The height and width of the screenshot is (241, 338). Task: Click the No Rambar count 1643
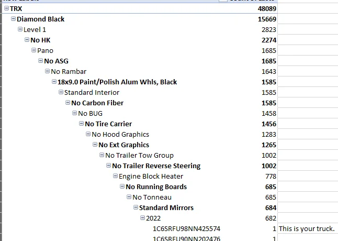[x=269, y=71]
